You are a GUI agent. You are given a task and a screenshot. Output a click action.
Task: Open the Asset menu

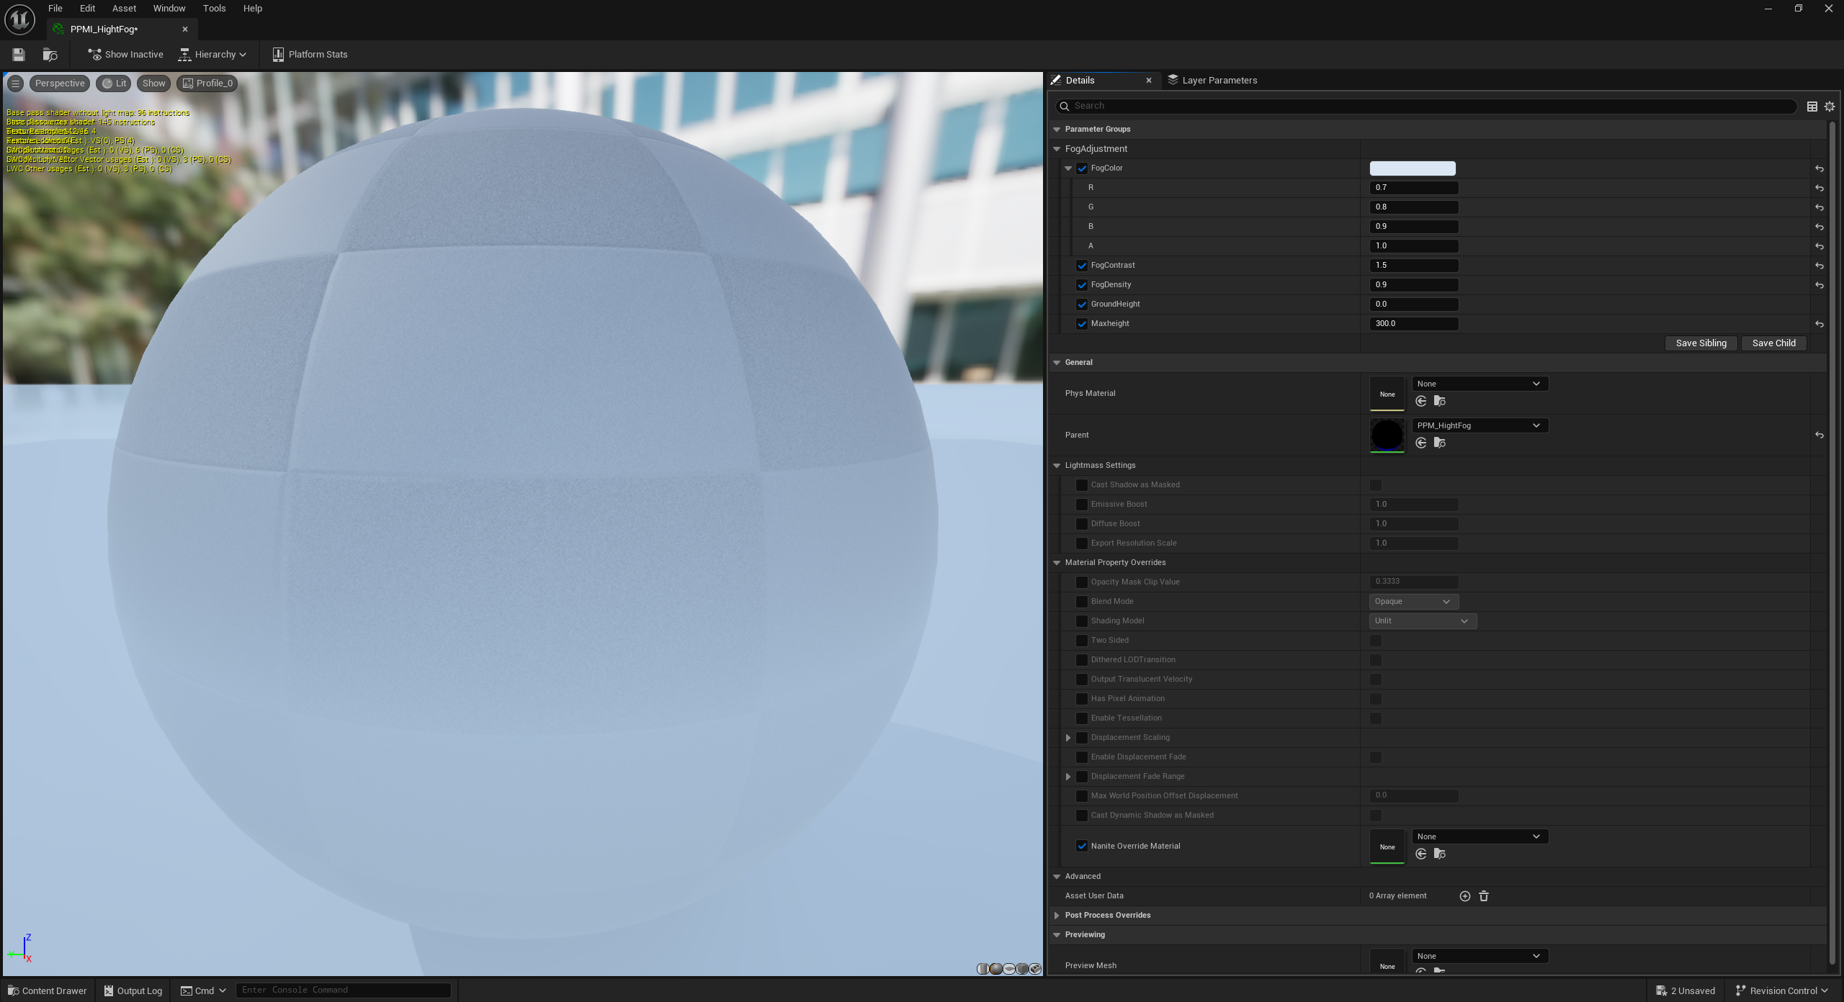tap(124, 9)
